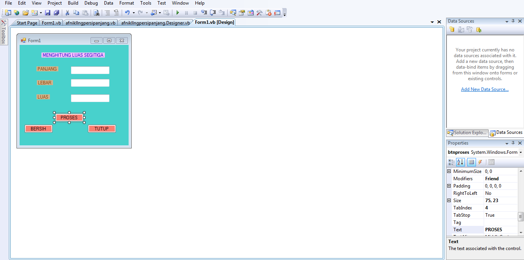Image resolution: width=524 pixels, height=260 pixels.
Task: Switch to Categorized view in Properties panel
Action: [x=451, y=162]
